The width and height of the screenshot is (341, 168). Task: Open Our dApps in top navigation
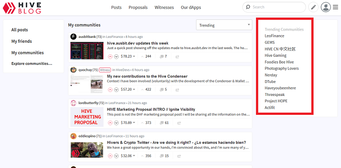coord(191,7)
